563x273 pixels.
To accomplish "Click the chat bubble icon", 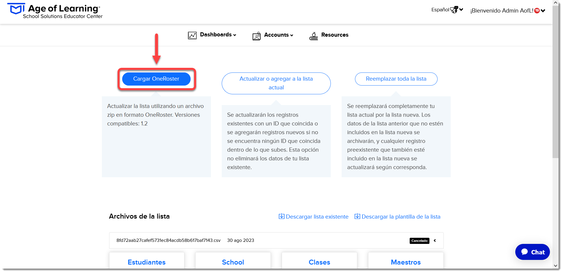I will [x=525, y=252].
